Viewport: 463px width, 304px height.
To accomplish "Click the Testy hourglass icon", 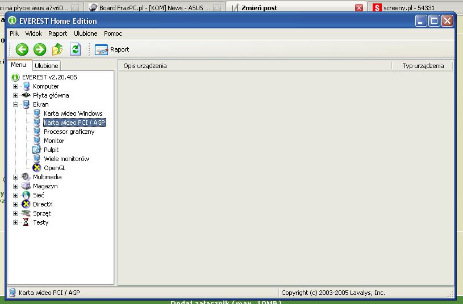I will [26, 222].
